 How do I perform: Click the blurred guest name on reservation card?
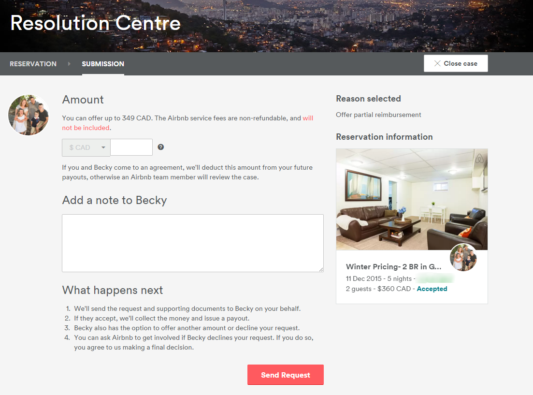(435, 278)
